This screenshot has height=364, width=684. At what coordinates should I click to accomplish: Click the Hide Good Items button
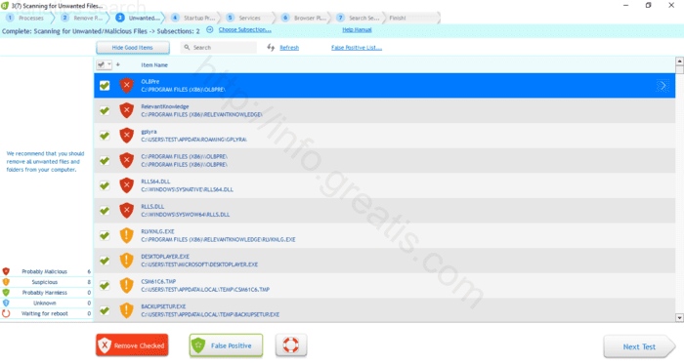133,48
